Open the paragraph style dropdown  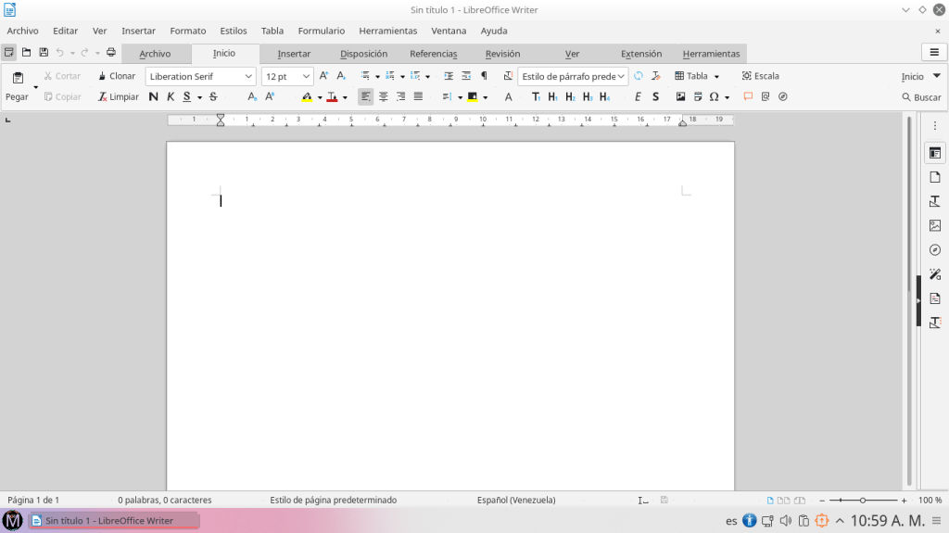(x=621, y=77)
